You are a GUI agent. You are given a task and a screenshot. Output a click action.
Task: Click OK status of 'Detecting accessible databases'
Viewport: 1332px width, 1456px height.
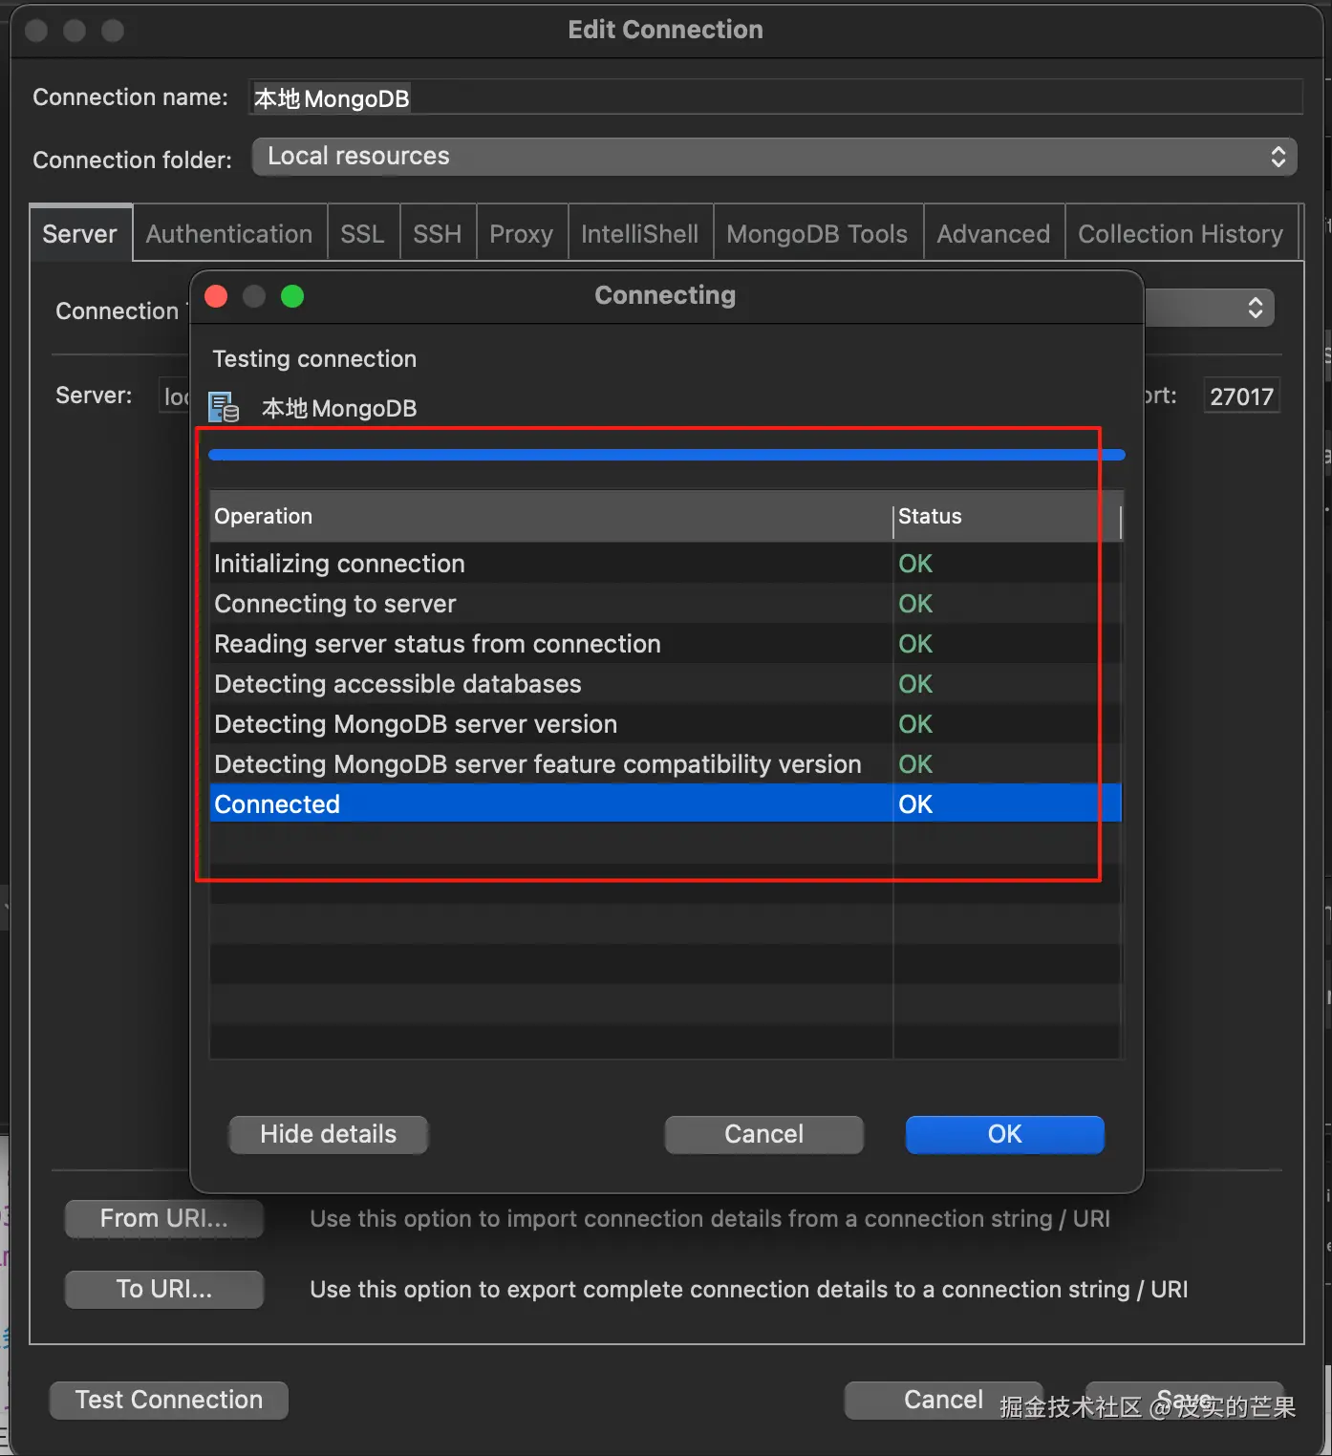pyautogui.click(x=915, y=684)
